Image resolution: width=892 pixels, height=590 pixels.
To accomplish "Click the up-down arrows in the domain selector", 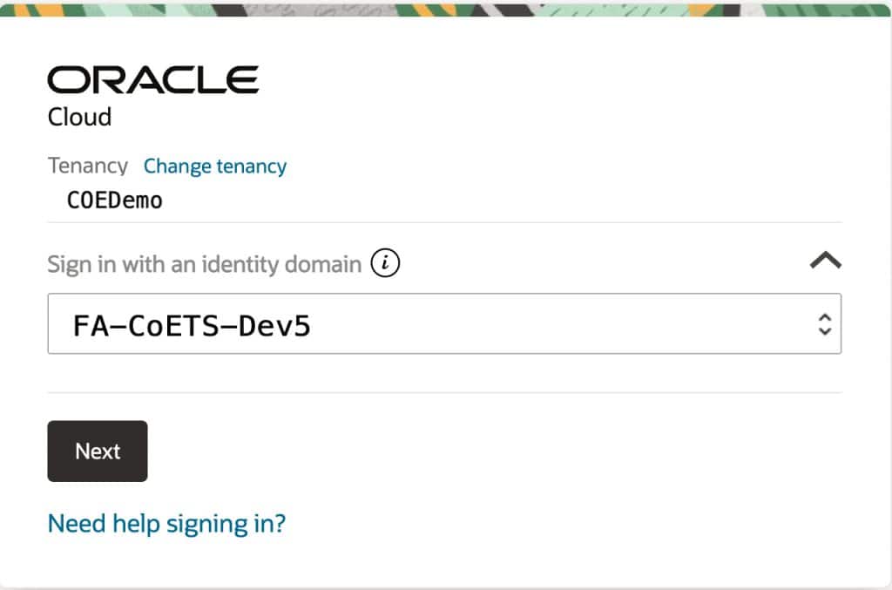I will pyautogui.click(x=824, y=324).
